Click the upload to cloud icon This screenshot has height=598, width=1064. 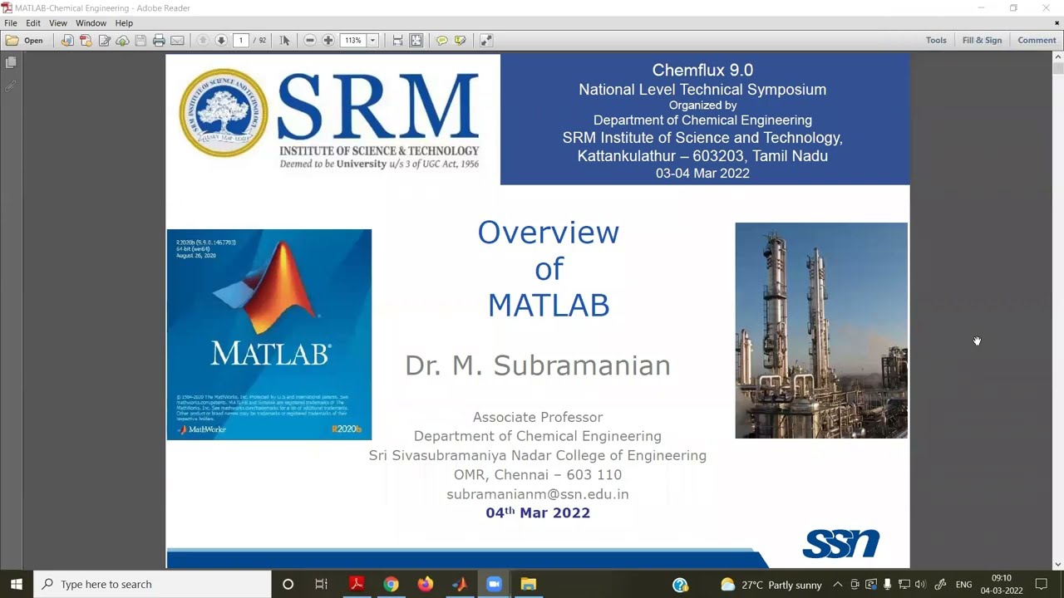pyautogui.click(x=122, y=40)
